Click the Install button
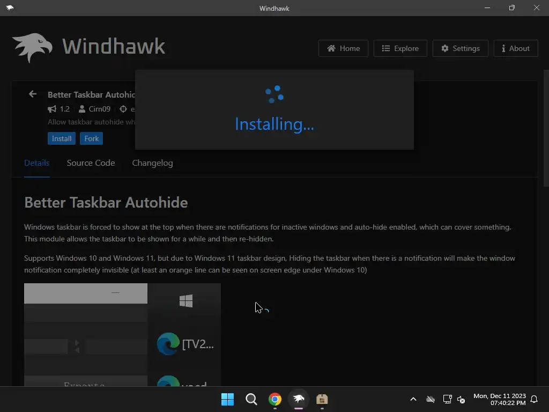Screen dimensions: 549x412 click(x=62, y=138)
